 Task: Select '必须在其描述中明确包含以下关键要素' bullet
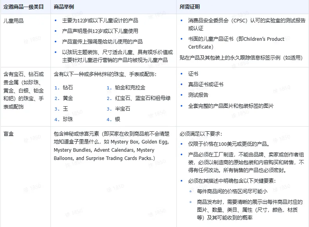(x=232, y=181)
